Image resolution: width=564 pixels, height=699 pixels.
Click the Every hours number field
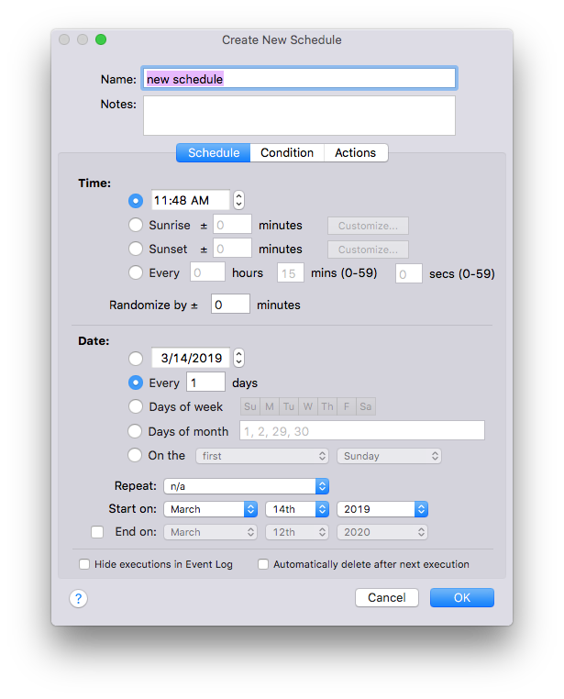207,272
